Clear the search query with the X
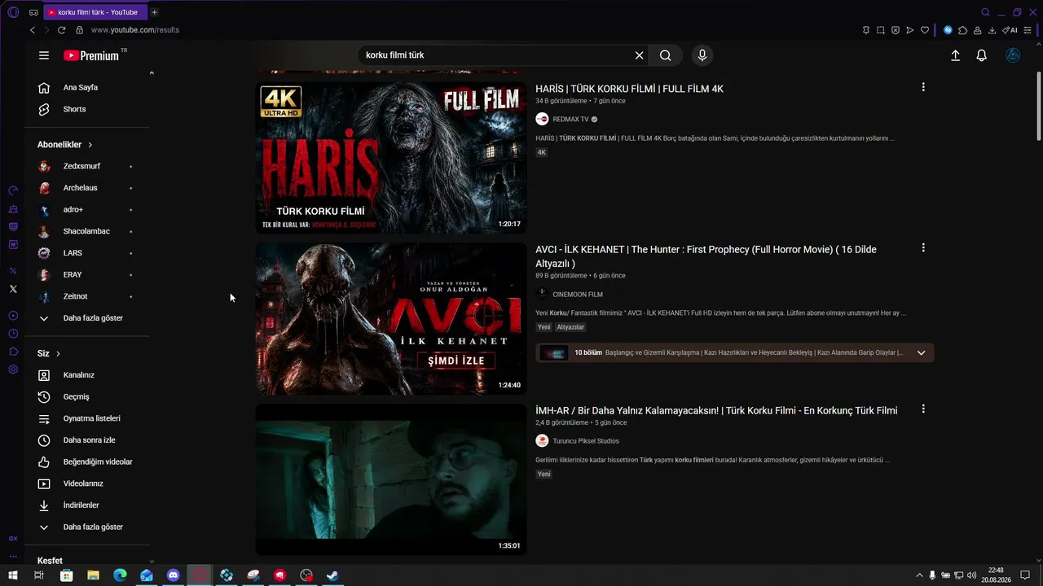1043x586 pixels. point(640,55)
